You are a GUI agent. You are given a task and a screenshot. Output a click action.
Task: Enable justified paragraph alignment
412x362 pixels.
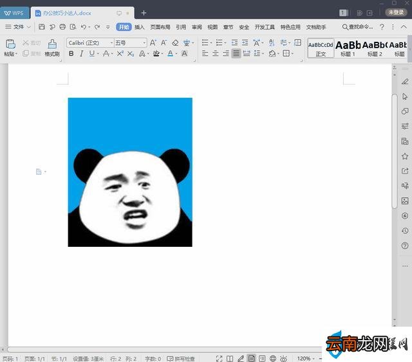pyautogui.click(x=236, y=53)
